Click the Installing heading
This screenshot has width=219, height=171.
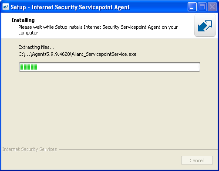point(23,20)
